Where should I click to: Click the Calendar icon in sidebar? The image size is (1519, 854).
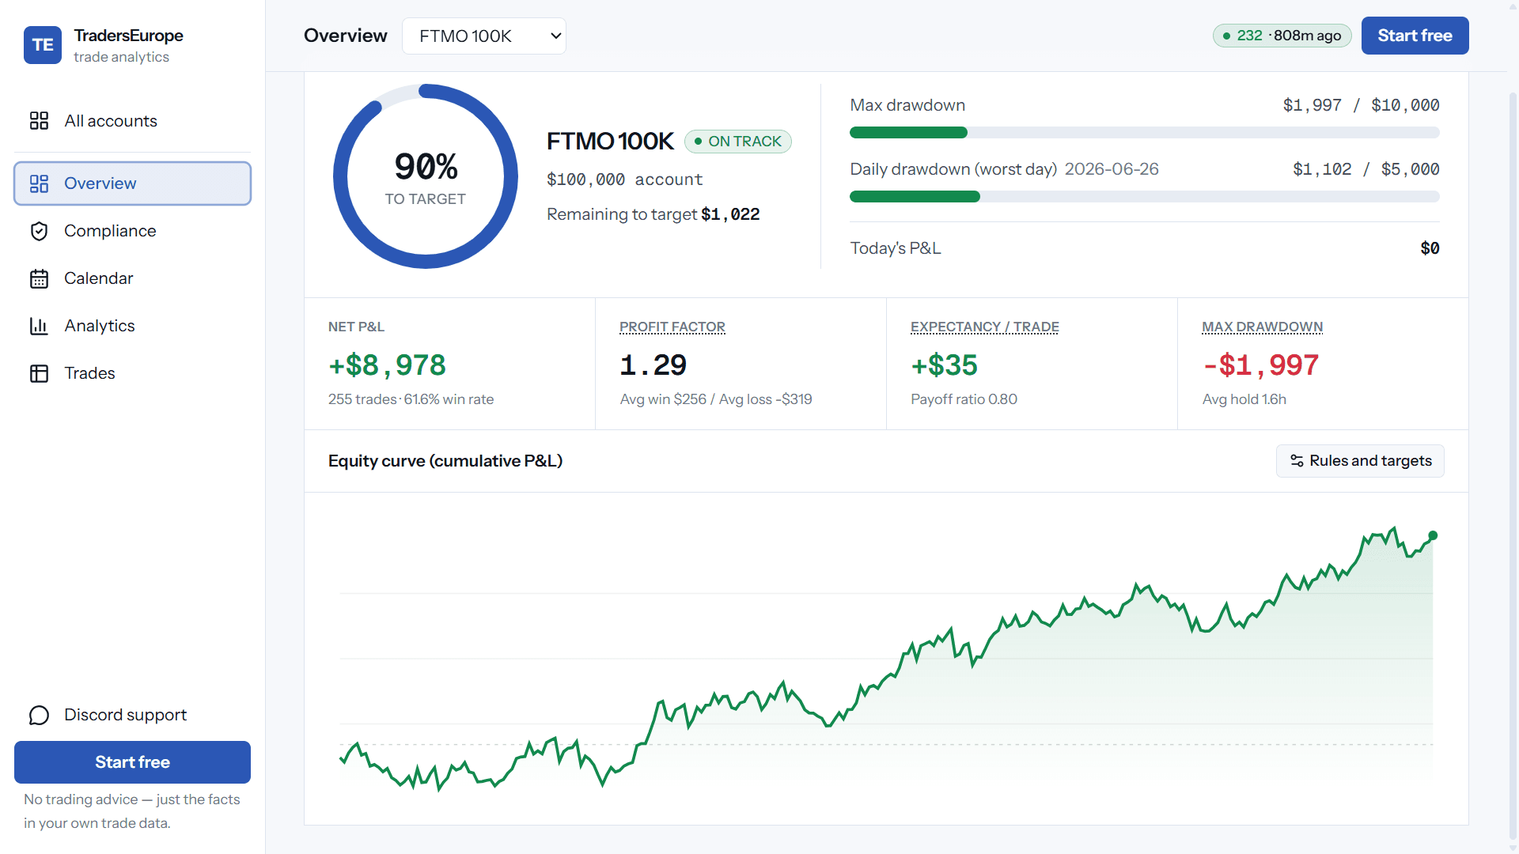[39, 278]
